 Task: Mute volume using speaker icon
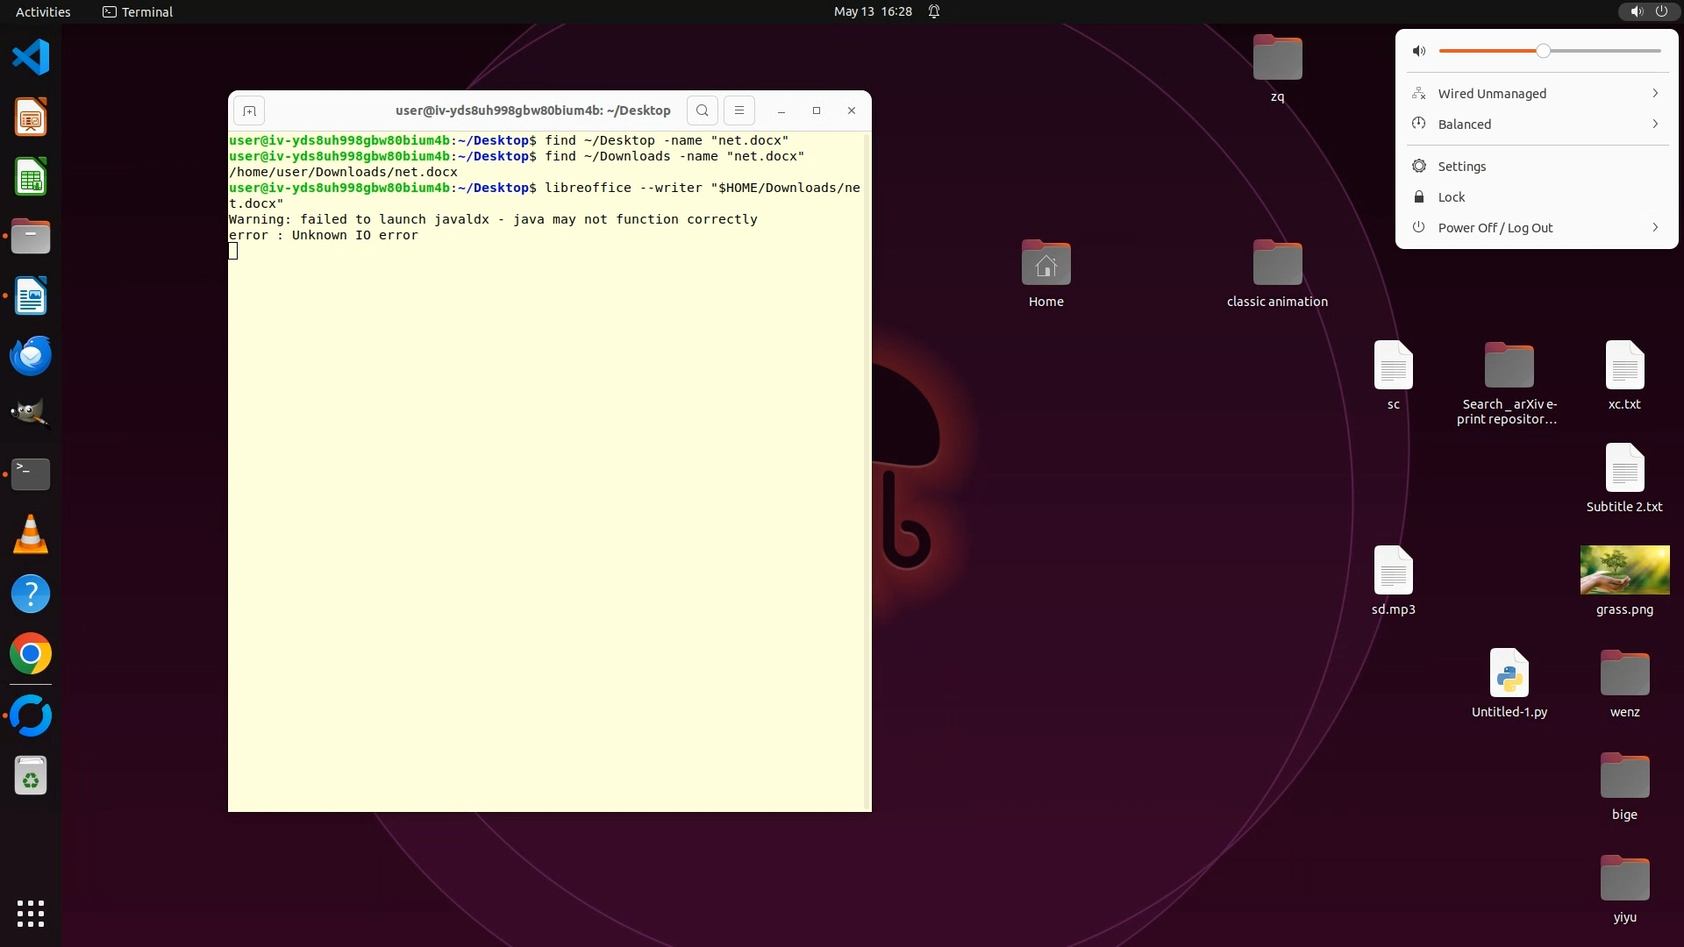point(1419,52)
